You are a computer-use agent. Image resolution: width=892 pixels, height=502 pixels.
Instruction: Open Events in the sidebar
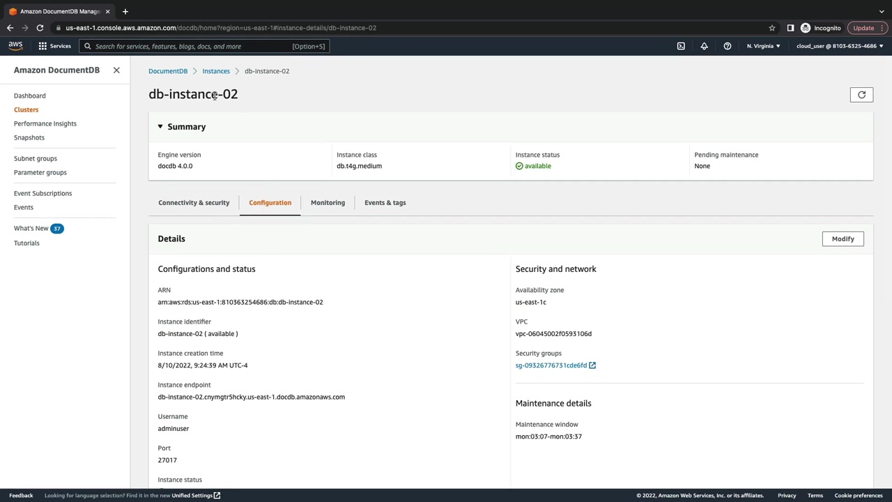pyautogui.click(x=24, y=207)
